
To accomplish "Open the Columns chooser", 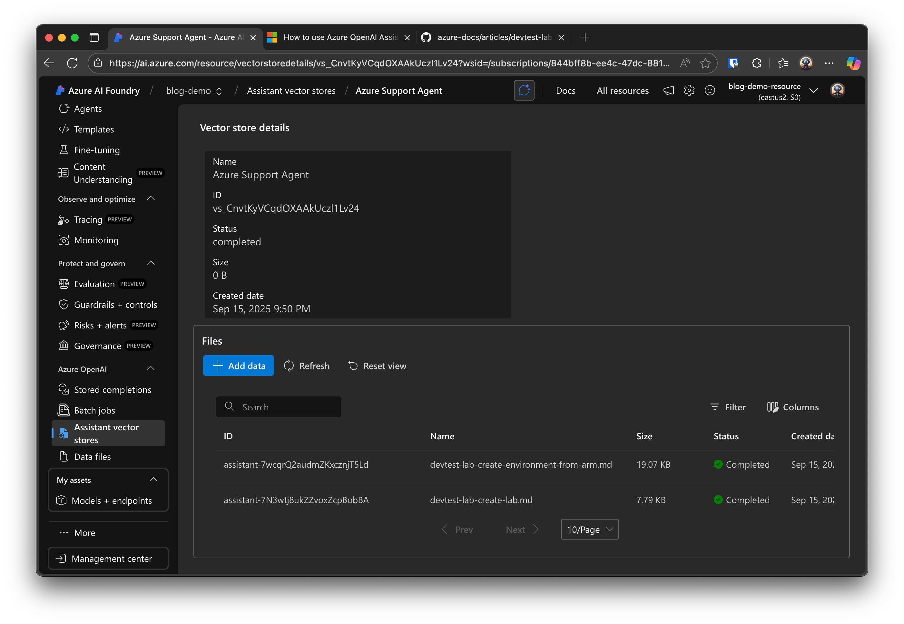I will pos(792,407).
